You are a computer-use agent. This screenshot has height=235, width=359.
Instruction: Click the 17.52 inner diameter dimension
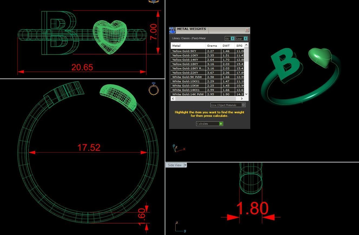[x=89, y=147]
